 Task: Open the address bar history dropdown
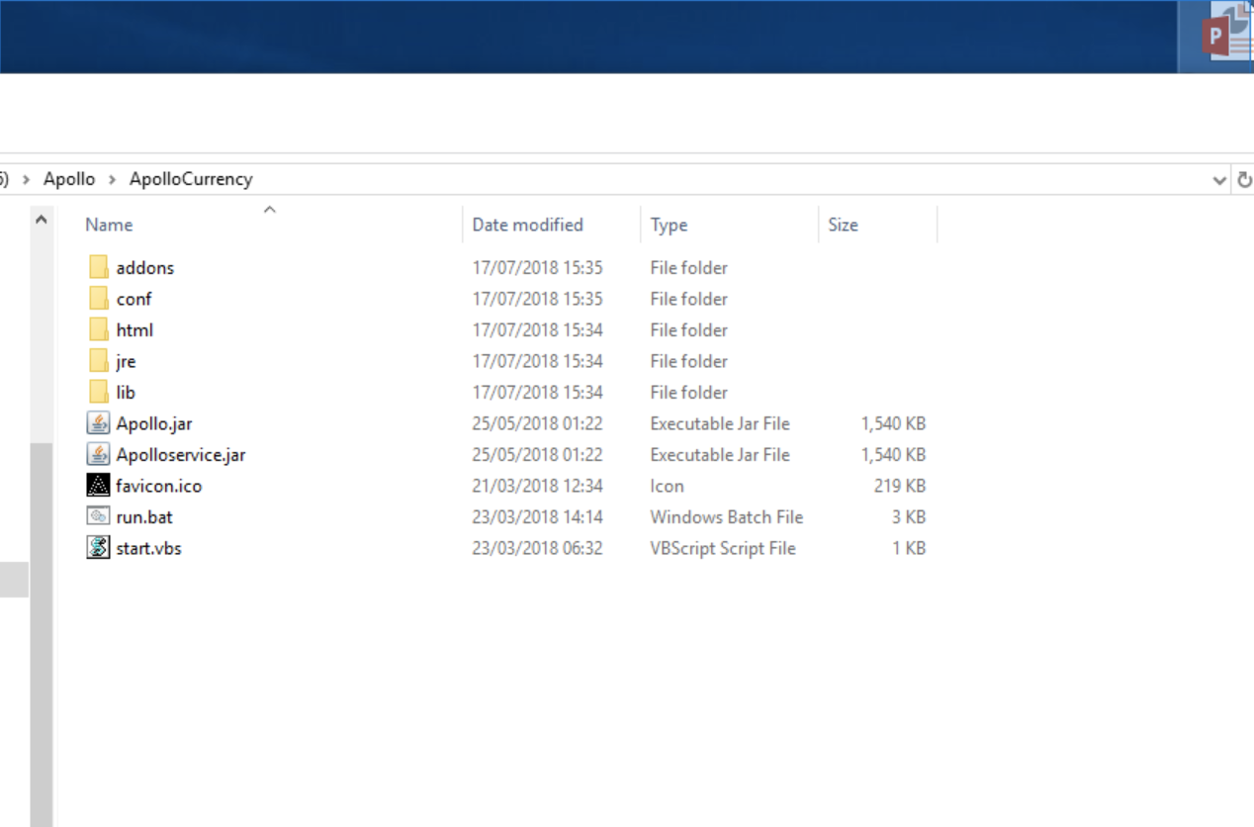point(1219,180)
